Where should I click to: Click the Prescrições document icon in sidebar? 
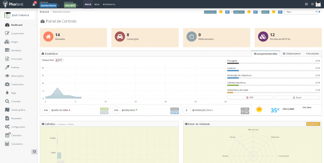pyautogui.click(x=7, y=59)
